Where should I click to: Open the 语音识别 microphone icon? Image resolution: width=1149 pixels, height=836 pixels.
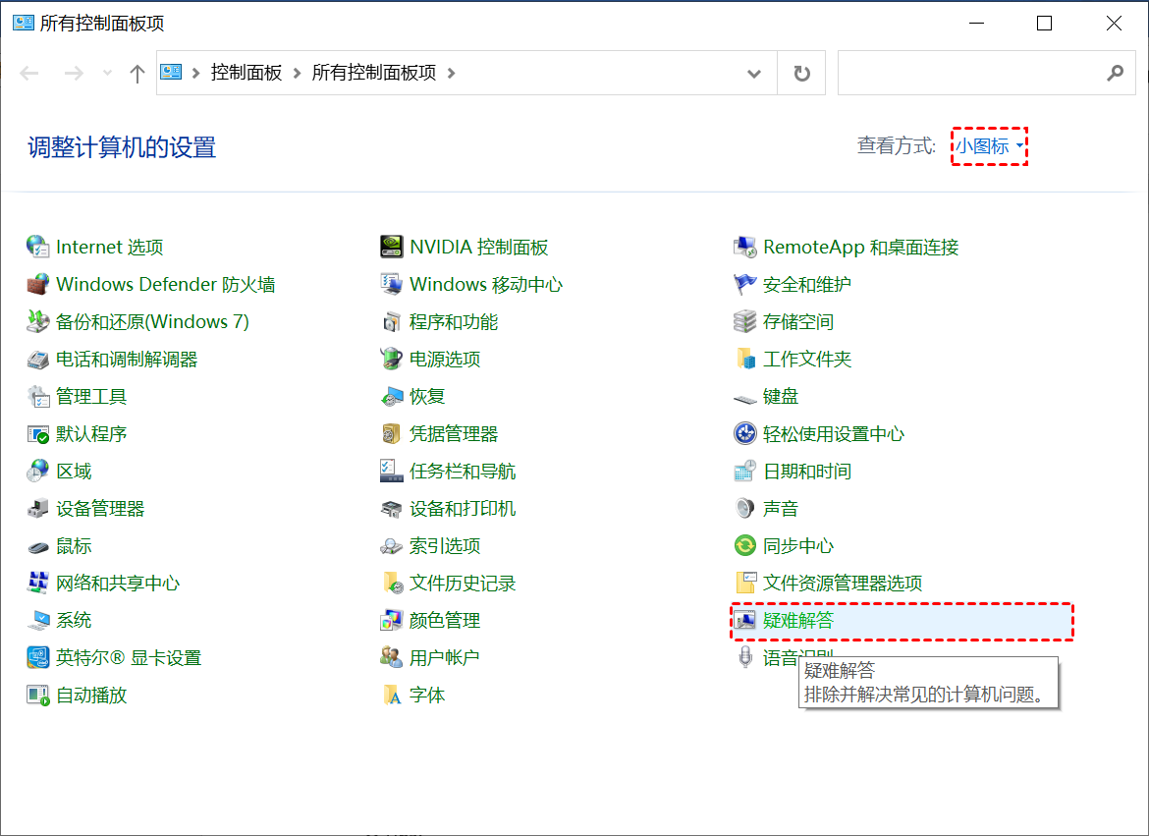(x=745, y=658)
